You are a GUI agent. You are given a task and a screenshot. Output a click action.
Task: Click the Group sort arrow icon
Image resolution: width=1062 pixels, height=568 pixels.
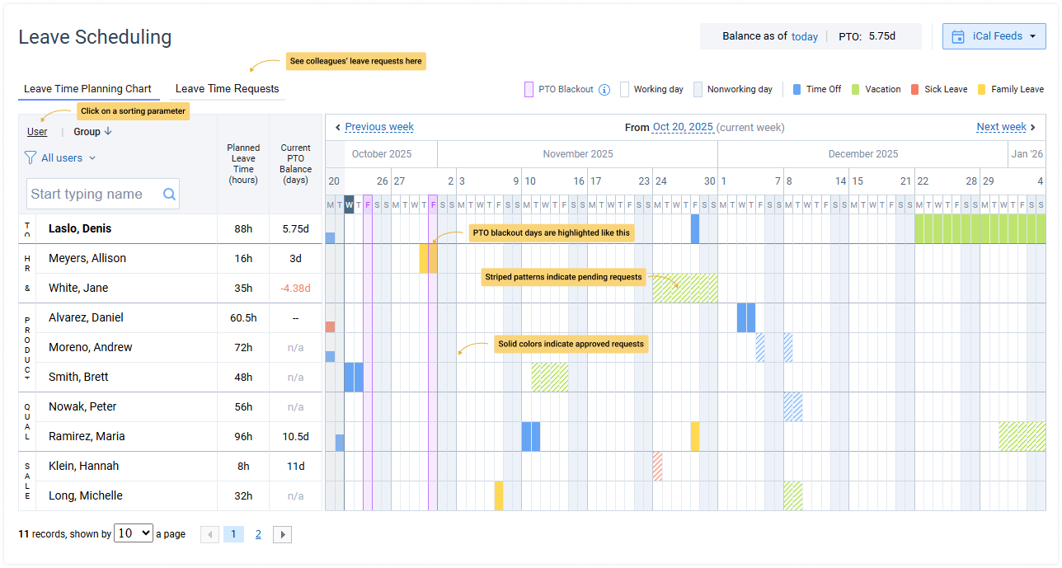pos(108,132)
